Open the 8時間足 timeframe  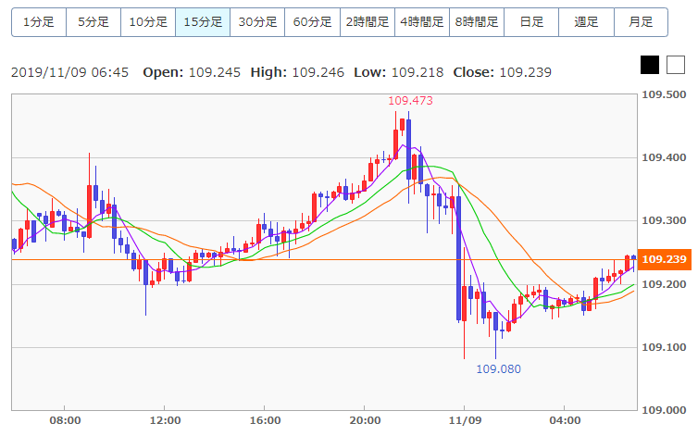point(477,22)
